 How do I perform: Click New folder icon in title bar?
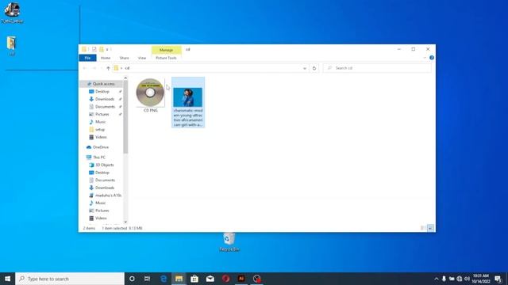coord(102,49)
